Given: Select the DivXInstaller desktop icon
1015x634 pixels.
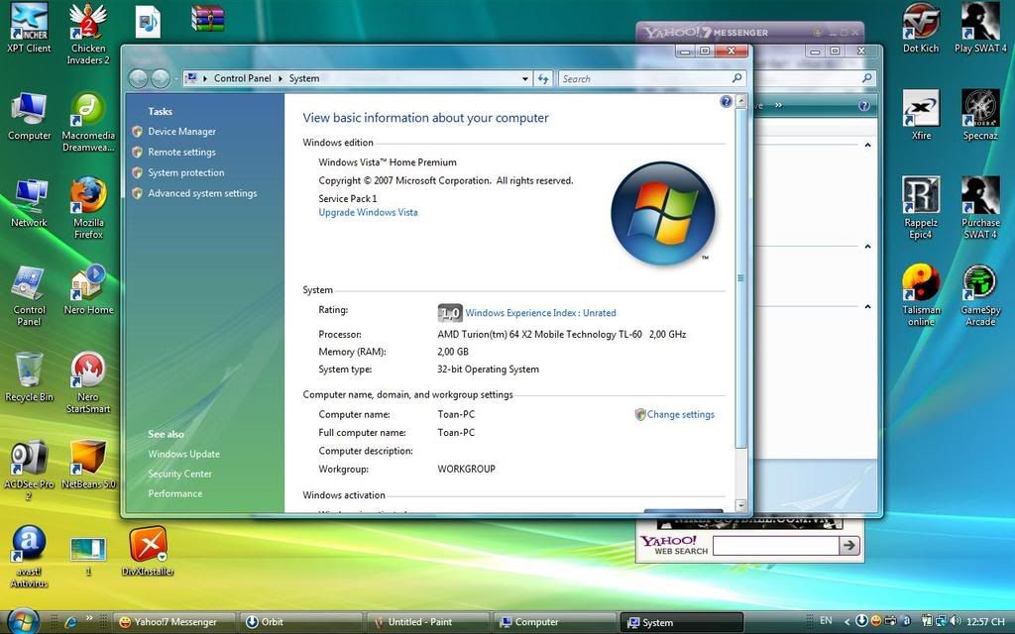Looking at the screenshot, I should (x=148, y=551).
